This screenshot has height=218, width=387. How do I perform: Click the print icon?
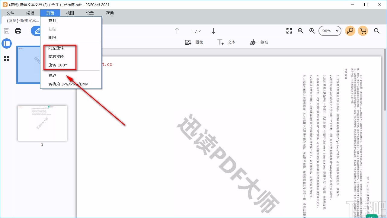coord(18,30)
